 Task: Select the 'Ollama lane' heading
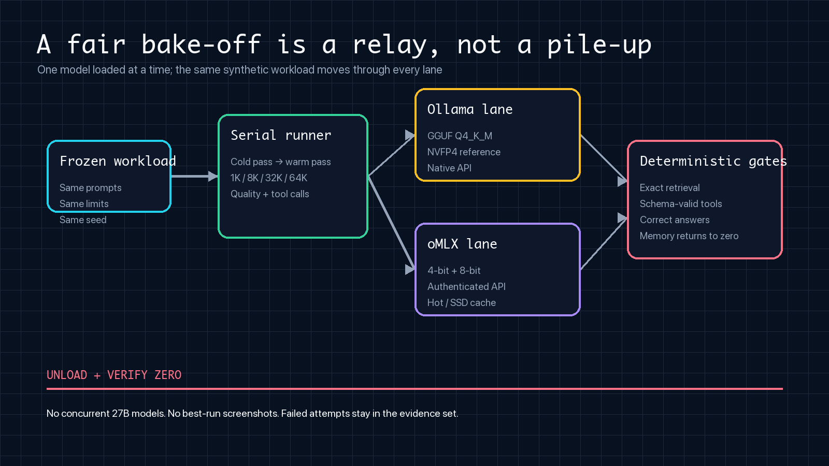tap(470, 109)
